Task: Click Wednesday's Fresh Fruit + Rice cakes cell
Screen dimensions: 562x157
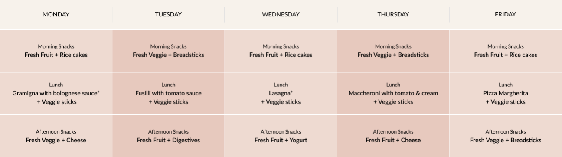Action: (x=281, y=51)
